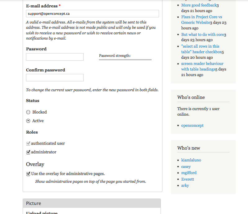Open casey's user profile
Image resolution: width=248 pixels, height=214 pixels.
[x=186, y=167]
